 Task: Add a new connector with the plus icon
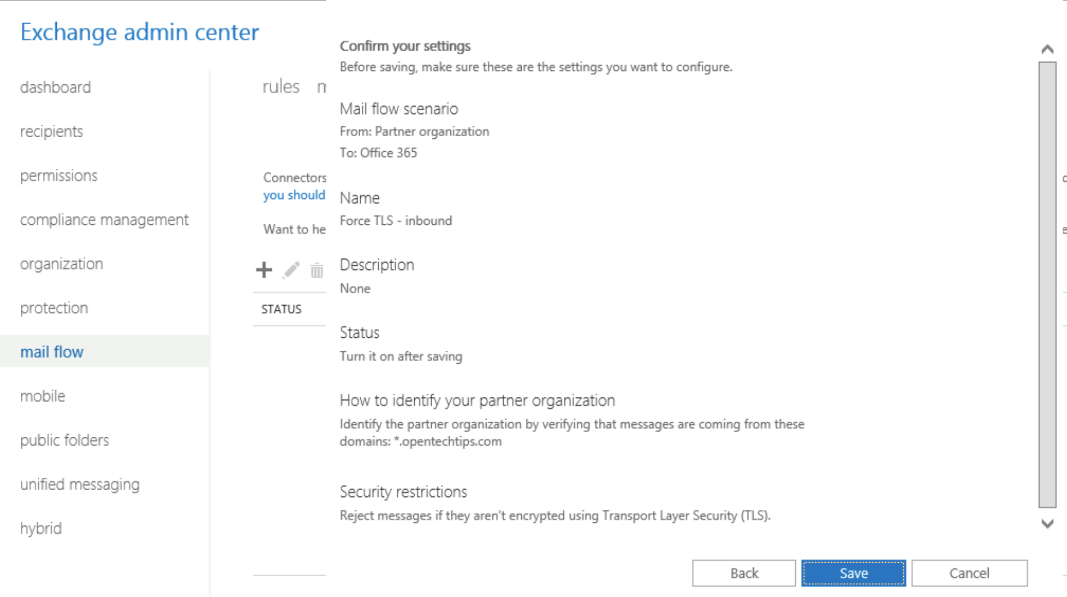263,270
